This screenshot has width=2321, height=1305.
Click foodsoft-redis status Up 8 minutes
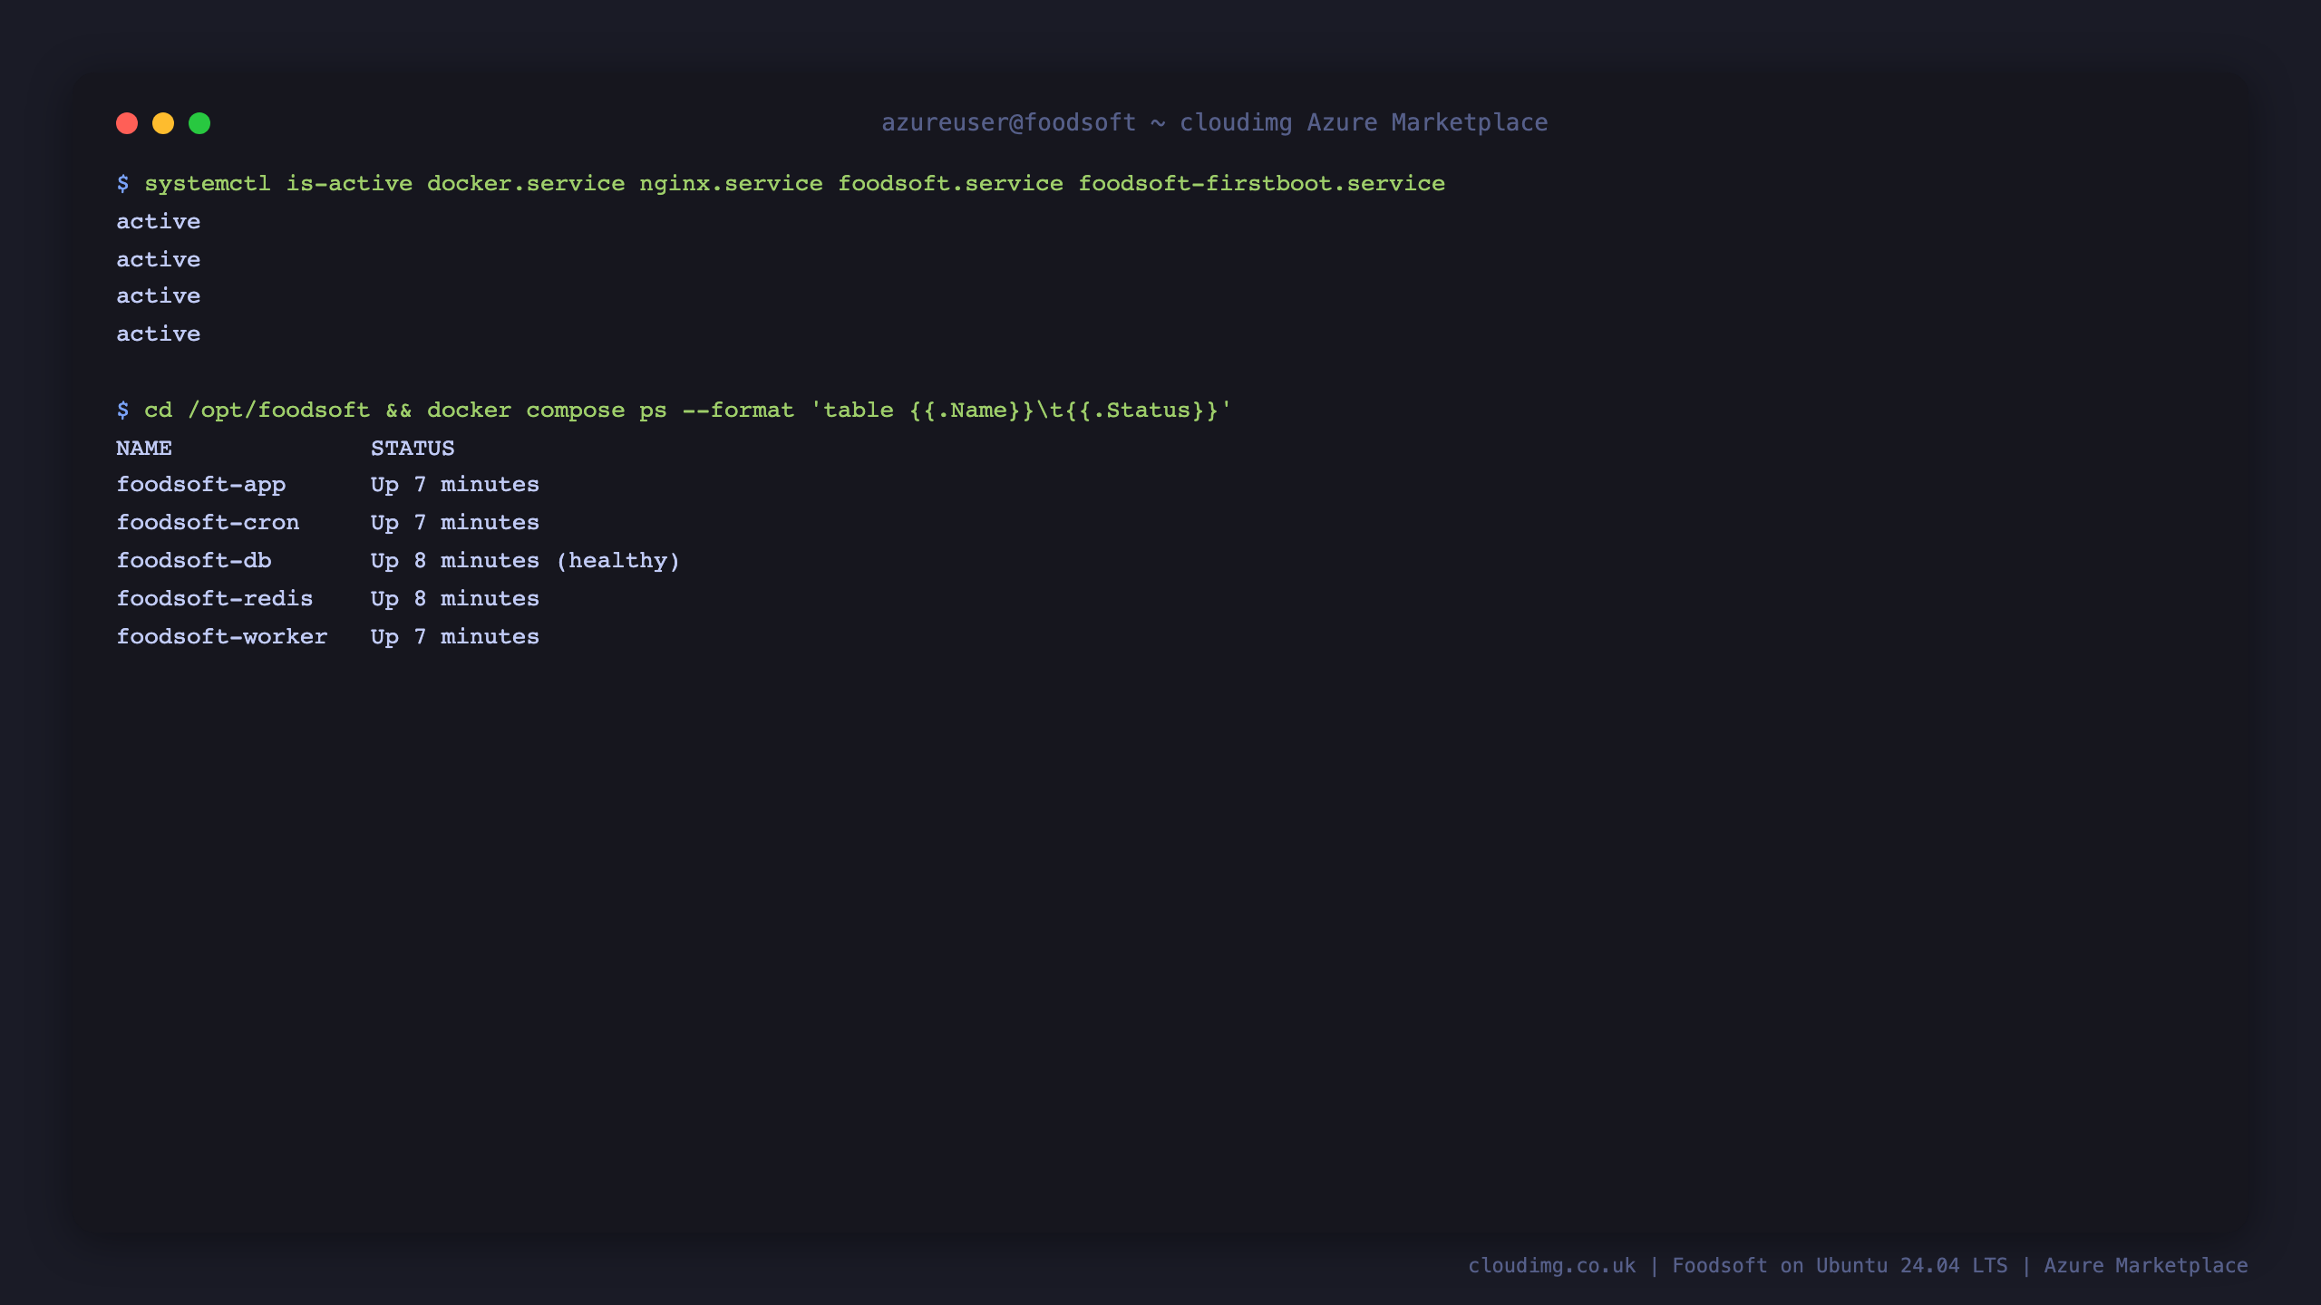click(455, 599)
